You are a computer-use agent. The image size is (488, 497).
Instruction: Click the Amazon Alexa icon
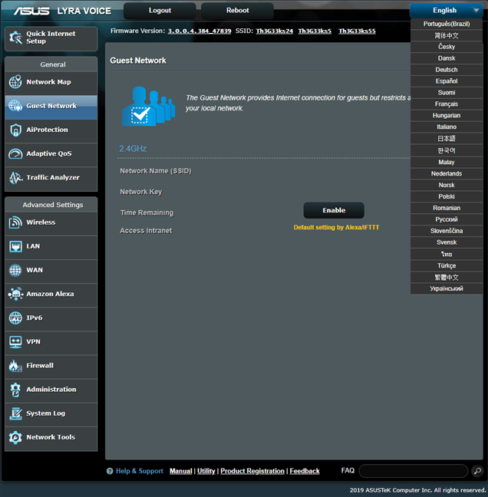(x=15, y=294)
